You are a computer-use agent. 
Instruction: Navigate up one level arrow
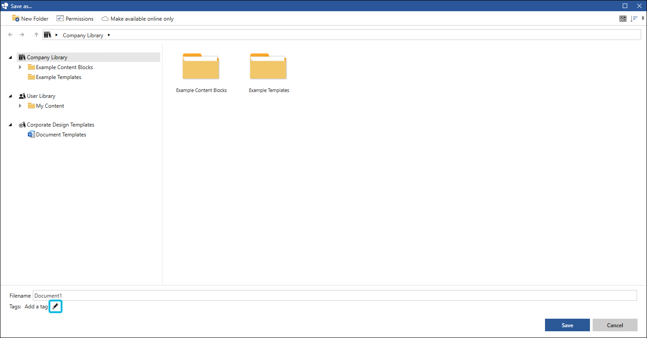click(36, 35)
